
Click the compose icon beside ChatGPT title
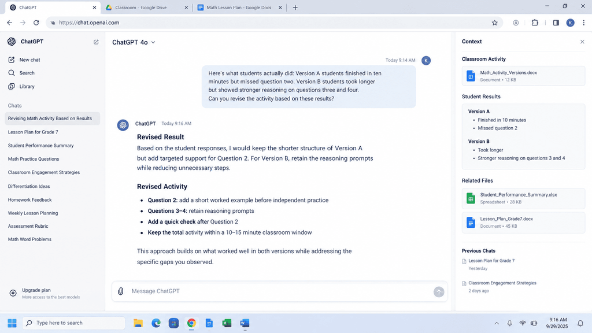pos(96,42)
